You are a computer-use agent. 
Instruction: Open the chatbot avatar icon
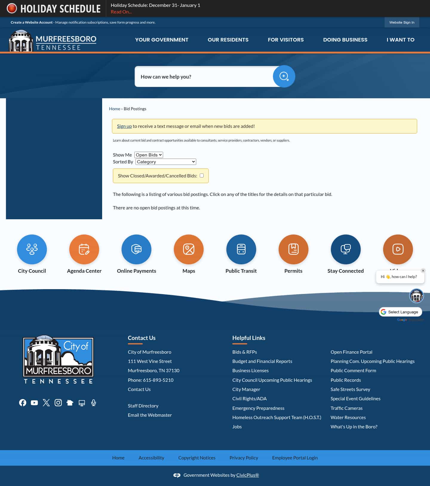click(416, 296)
